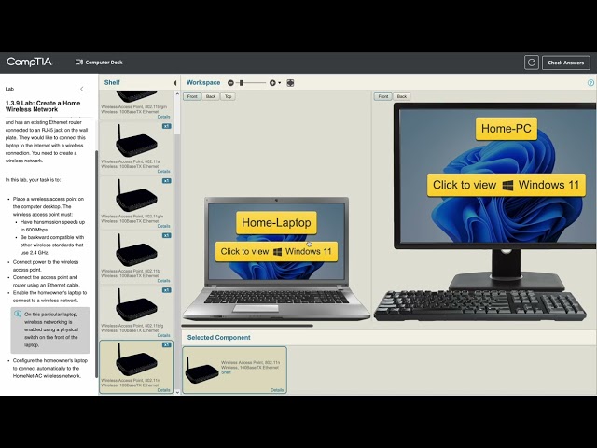Click shelf scrollbar up arrow
This screenshot has height=448, width=597.
tap(177, 93)
